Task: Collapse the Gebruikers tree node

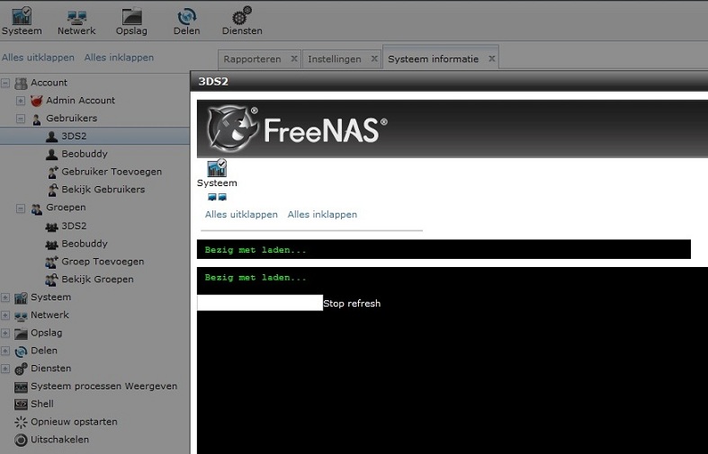Action: 21,119
